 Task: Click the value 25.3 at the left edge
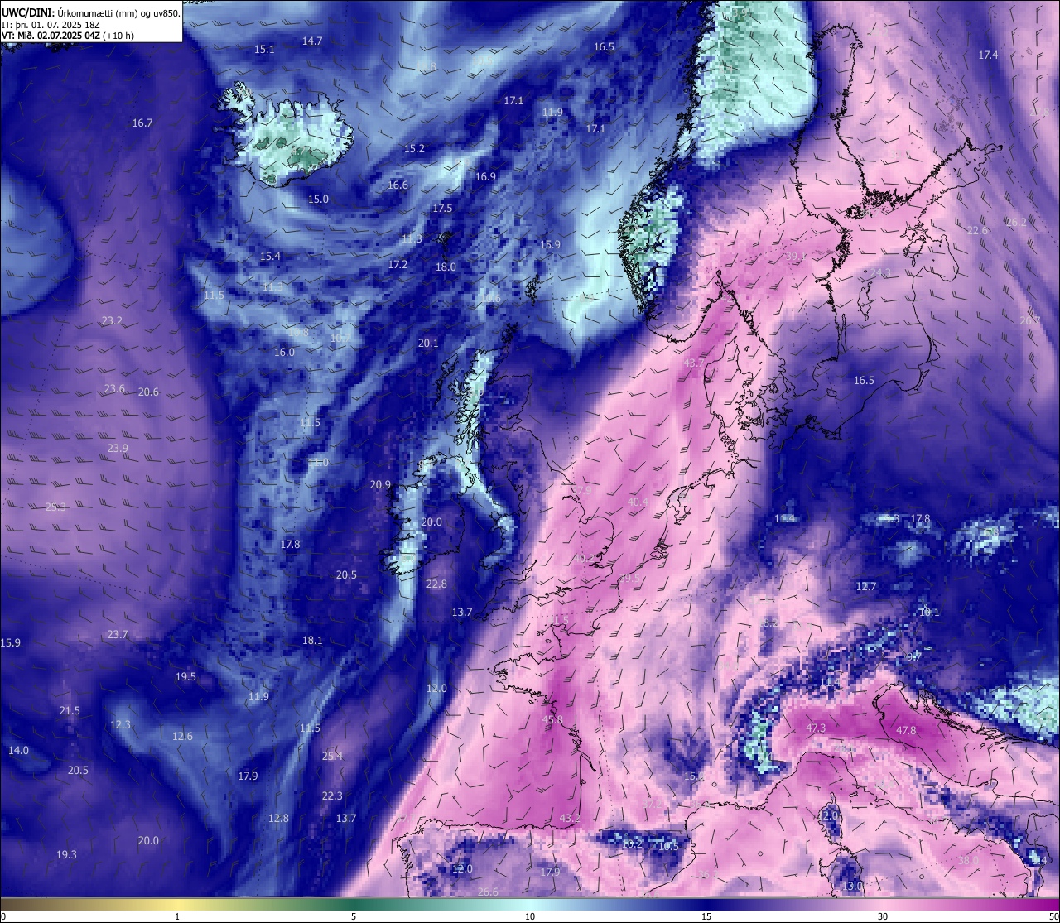click(55, 507)
